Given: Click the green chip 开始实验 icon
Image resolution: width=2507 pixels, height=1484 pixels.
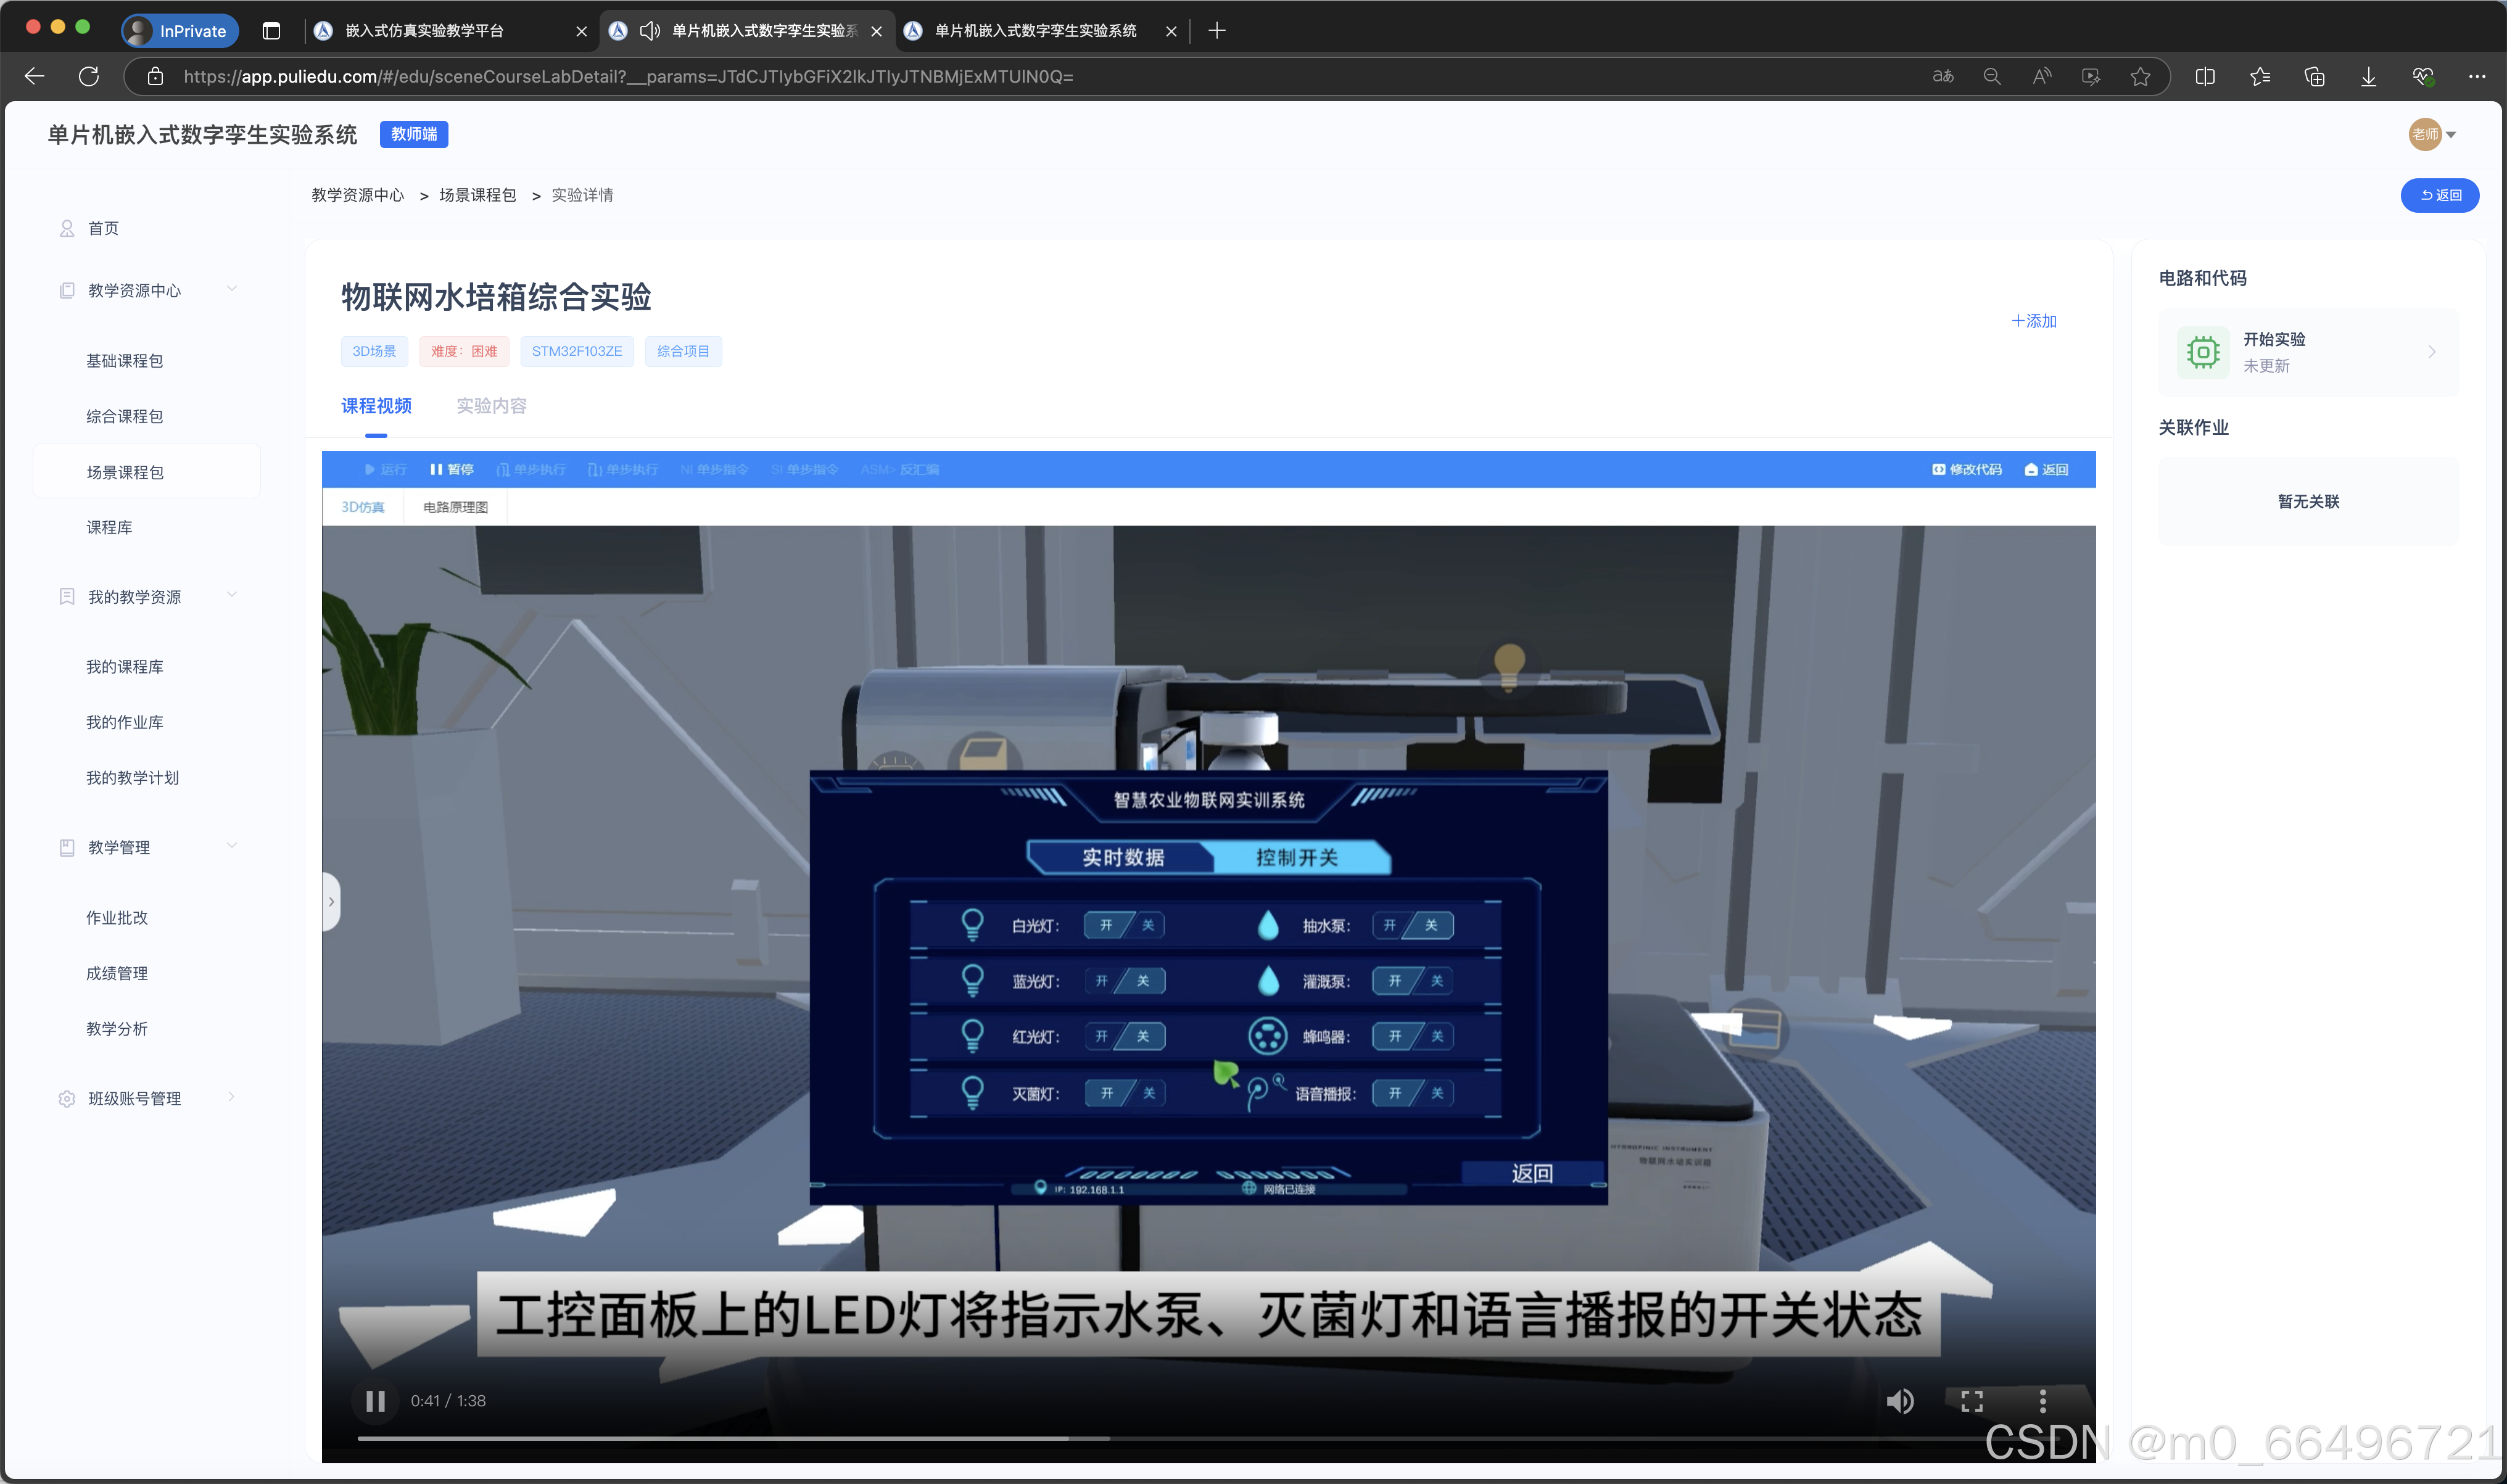Looking at the screenshot, I should 2203,352.
